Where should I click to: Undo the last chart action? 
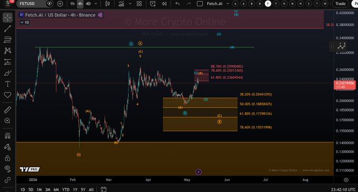click(x=177, y=4)
